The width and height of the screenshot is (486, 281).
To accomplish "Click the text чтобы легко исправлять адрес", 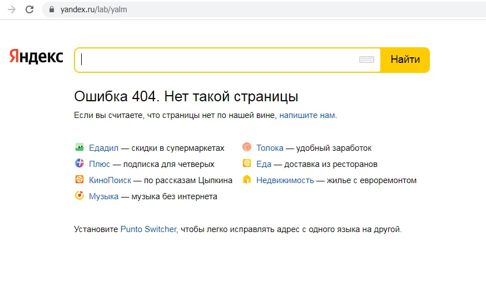I will pyautogui.click(x=240, y=229).
